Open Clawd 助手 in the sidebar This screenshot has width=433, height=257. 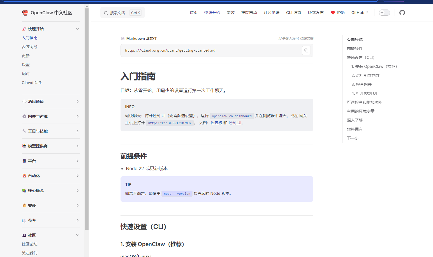(32, 83)
